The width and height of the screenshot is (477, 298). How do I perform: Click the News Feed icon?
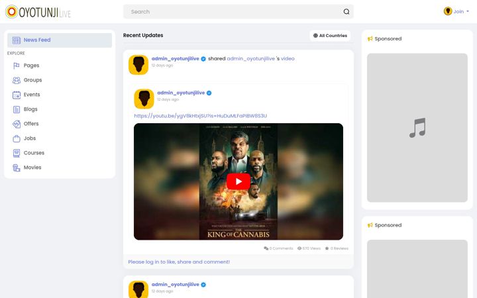point(17,40)
